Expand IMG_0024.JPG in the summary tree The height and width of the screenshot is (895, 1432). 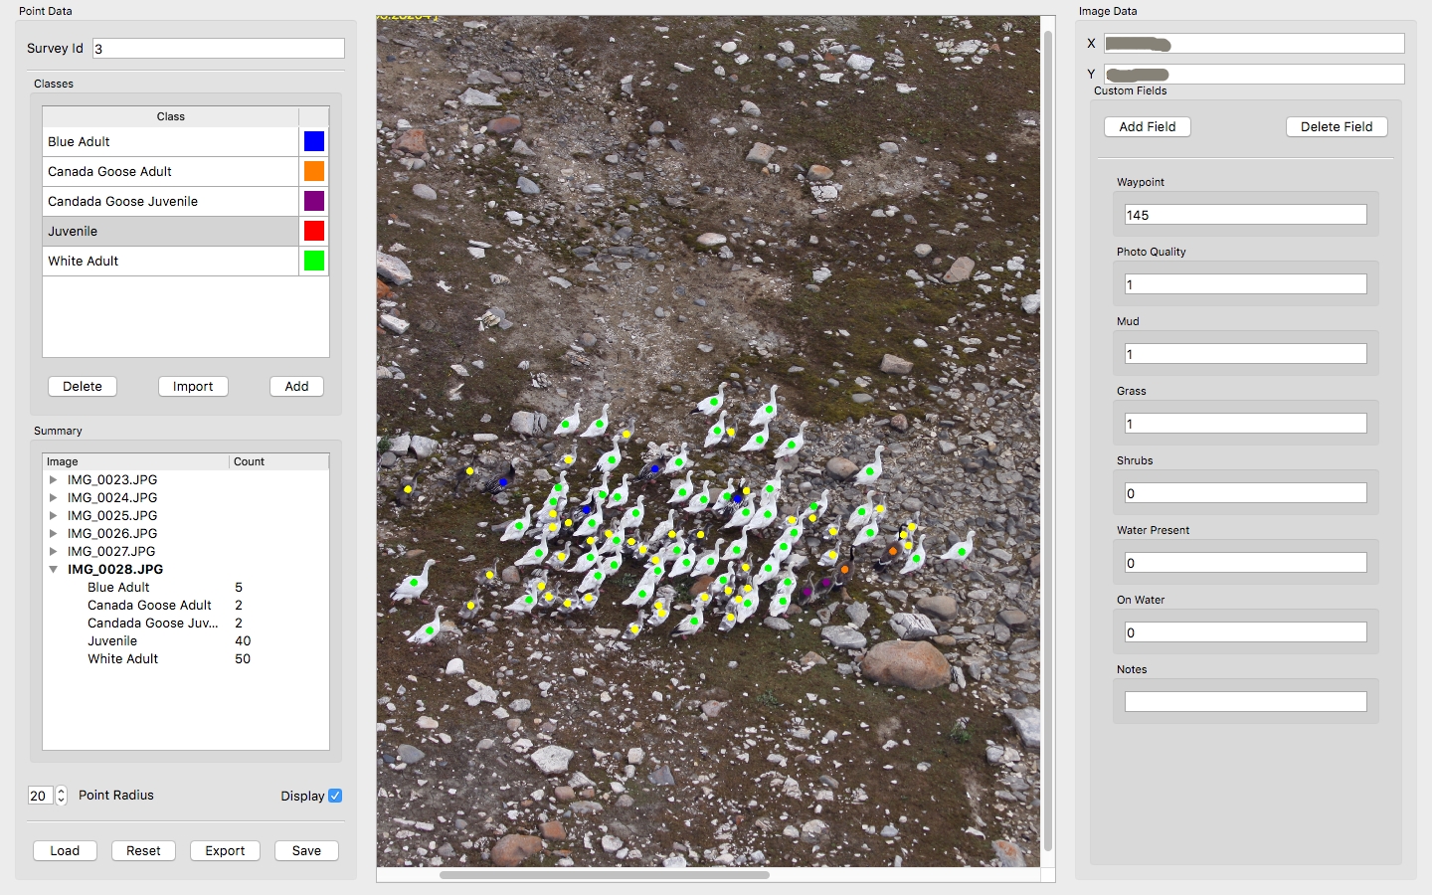click(x=53, y=497)
